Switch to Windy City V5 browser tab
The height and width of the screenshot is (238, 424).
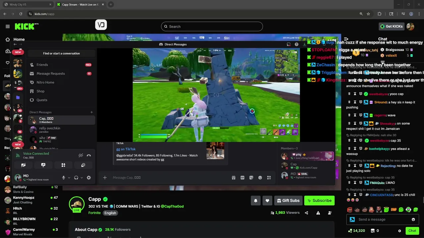coord(27,5)
